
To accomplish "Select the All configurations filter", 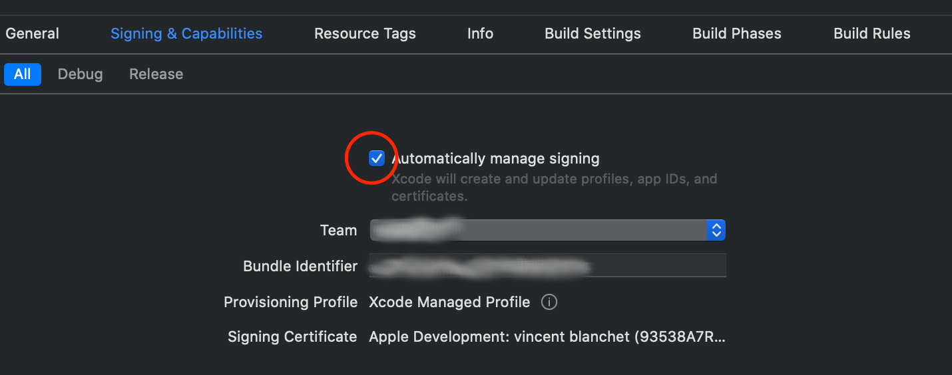I will [23, 74].
